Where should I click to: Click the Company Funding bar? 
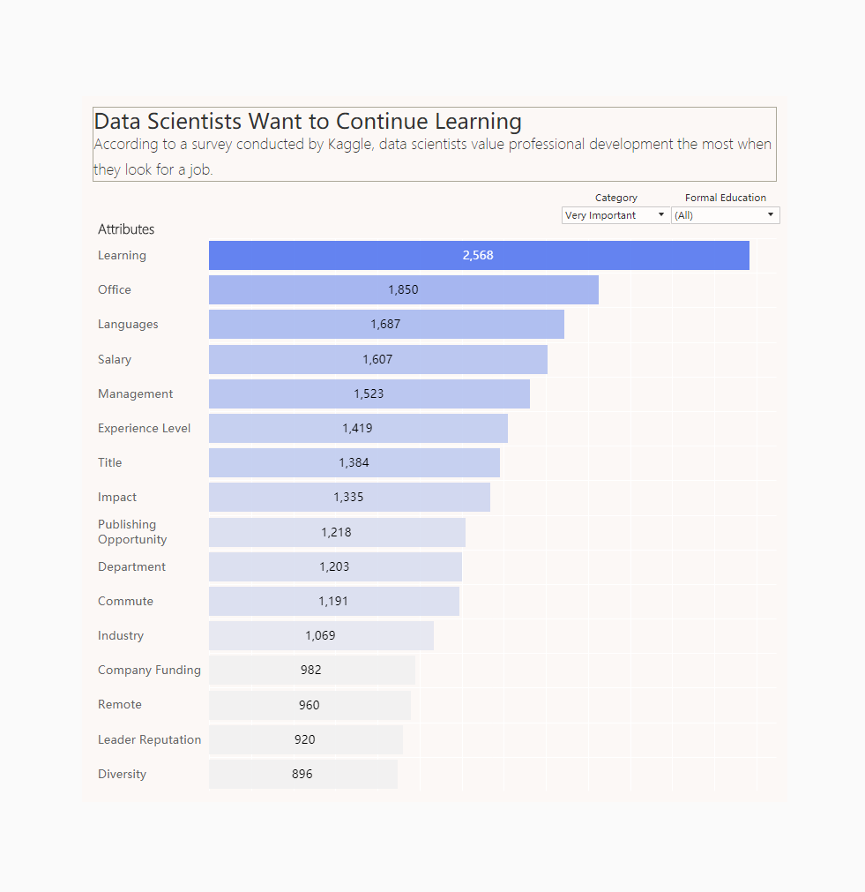tap(311, 670)
